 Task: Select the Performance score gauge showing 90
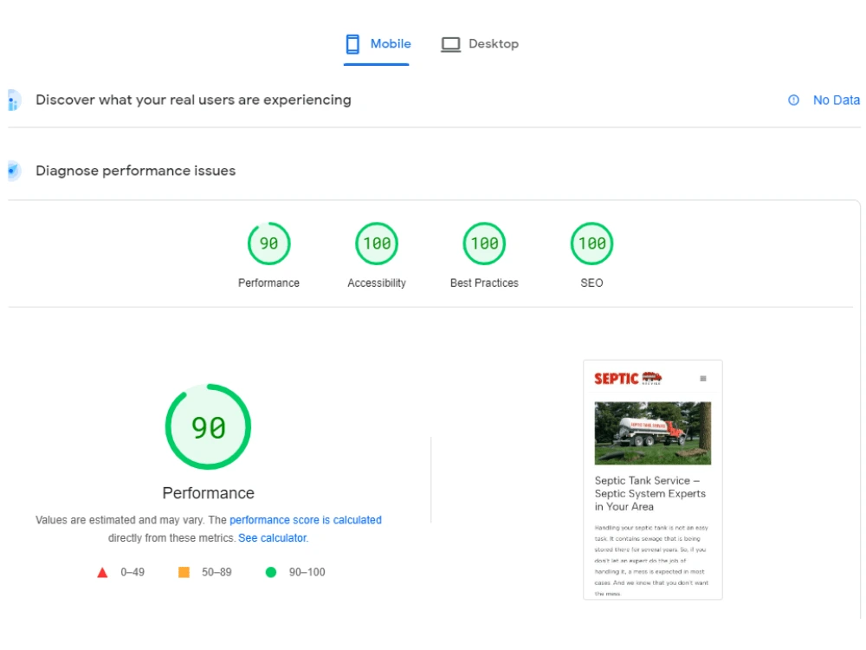(x=268, y=244)
